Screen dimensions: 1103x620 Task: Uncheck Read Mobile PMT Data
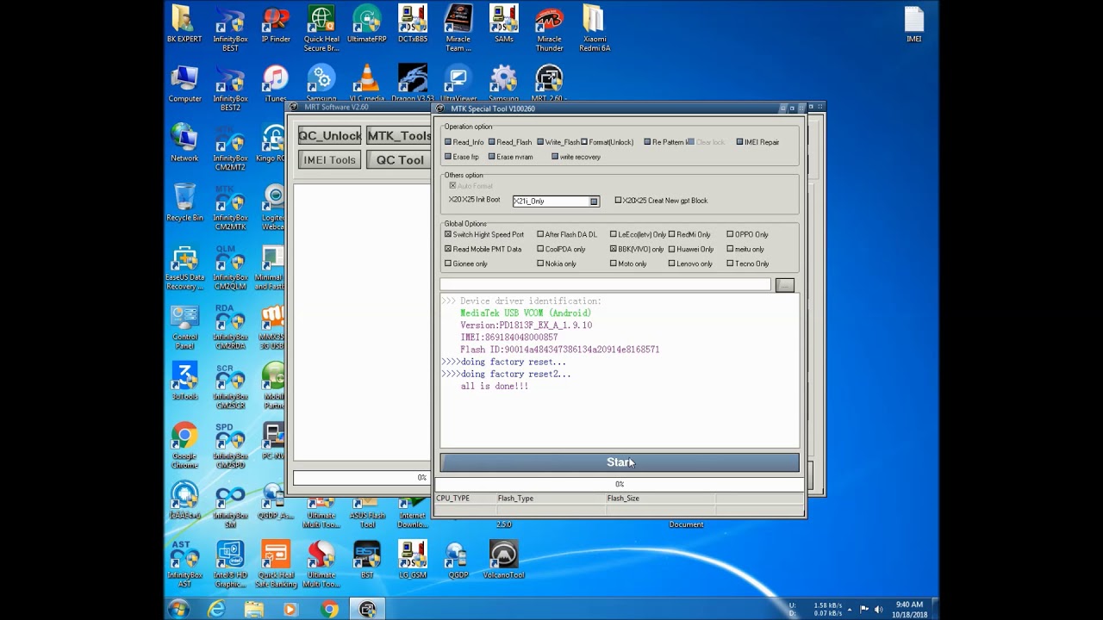point(448,249)
